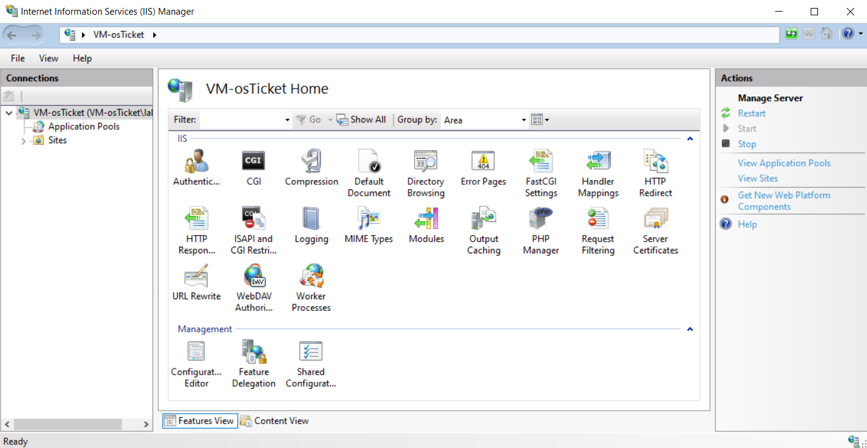Screen dimensions: 867x448
Task: Click the Help link in Actions pane
Action: [747, 224]
